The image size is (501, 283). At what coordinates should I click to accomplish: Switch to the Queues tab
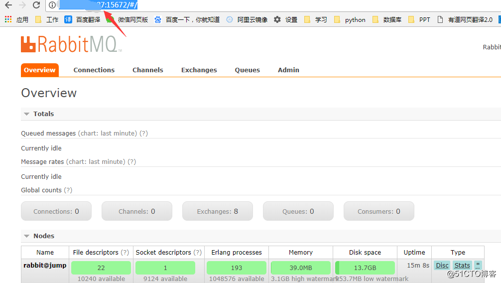click(x=248, y=70)
